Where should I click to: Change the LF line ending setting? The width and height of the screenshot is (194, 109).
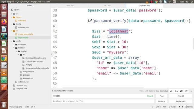click(152, 107)
